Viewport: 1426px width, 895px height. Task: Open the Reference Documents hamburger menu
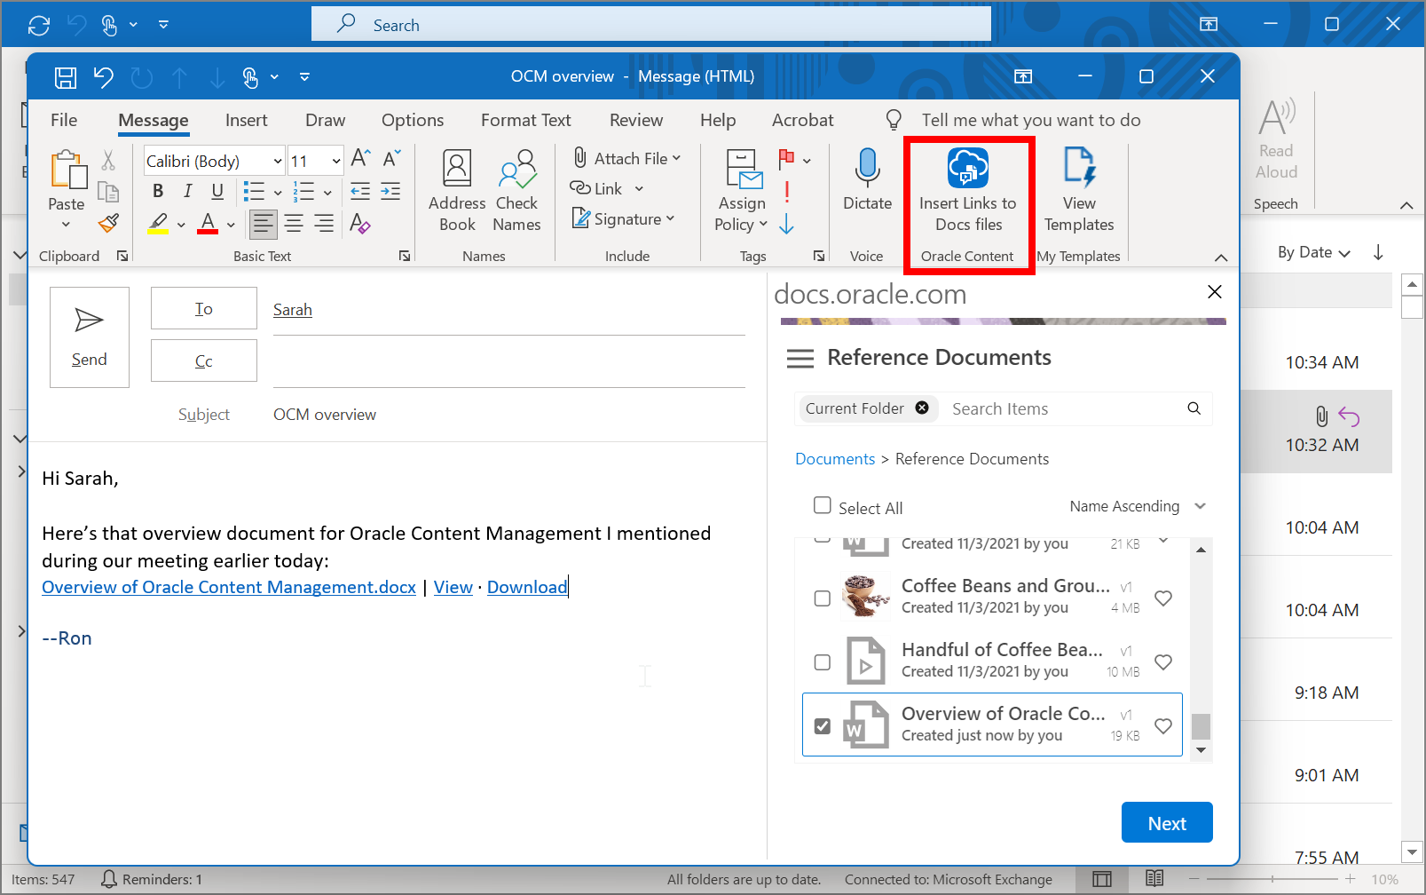click(x=800, y=359)
